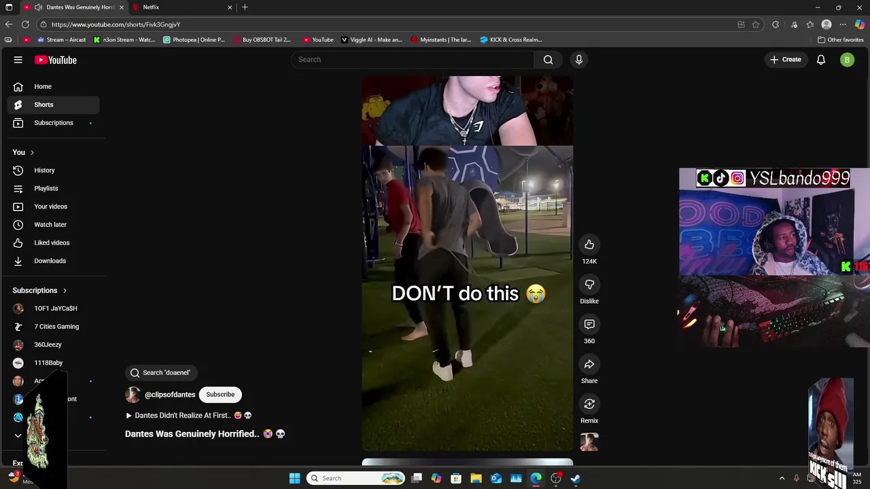Open Downloads
This screenshot has height=489, width=870.
click(54, 261)
